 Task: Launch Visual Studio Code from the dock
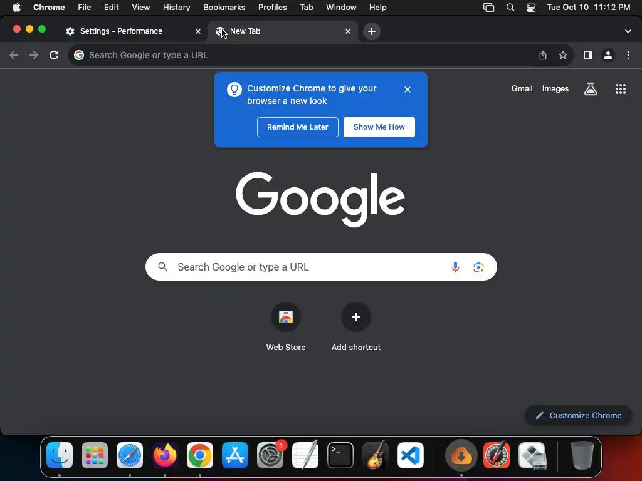tap(410, 455)
